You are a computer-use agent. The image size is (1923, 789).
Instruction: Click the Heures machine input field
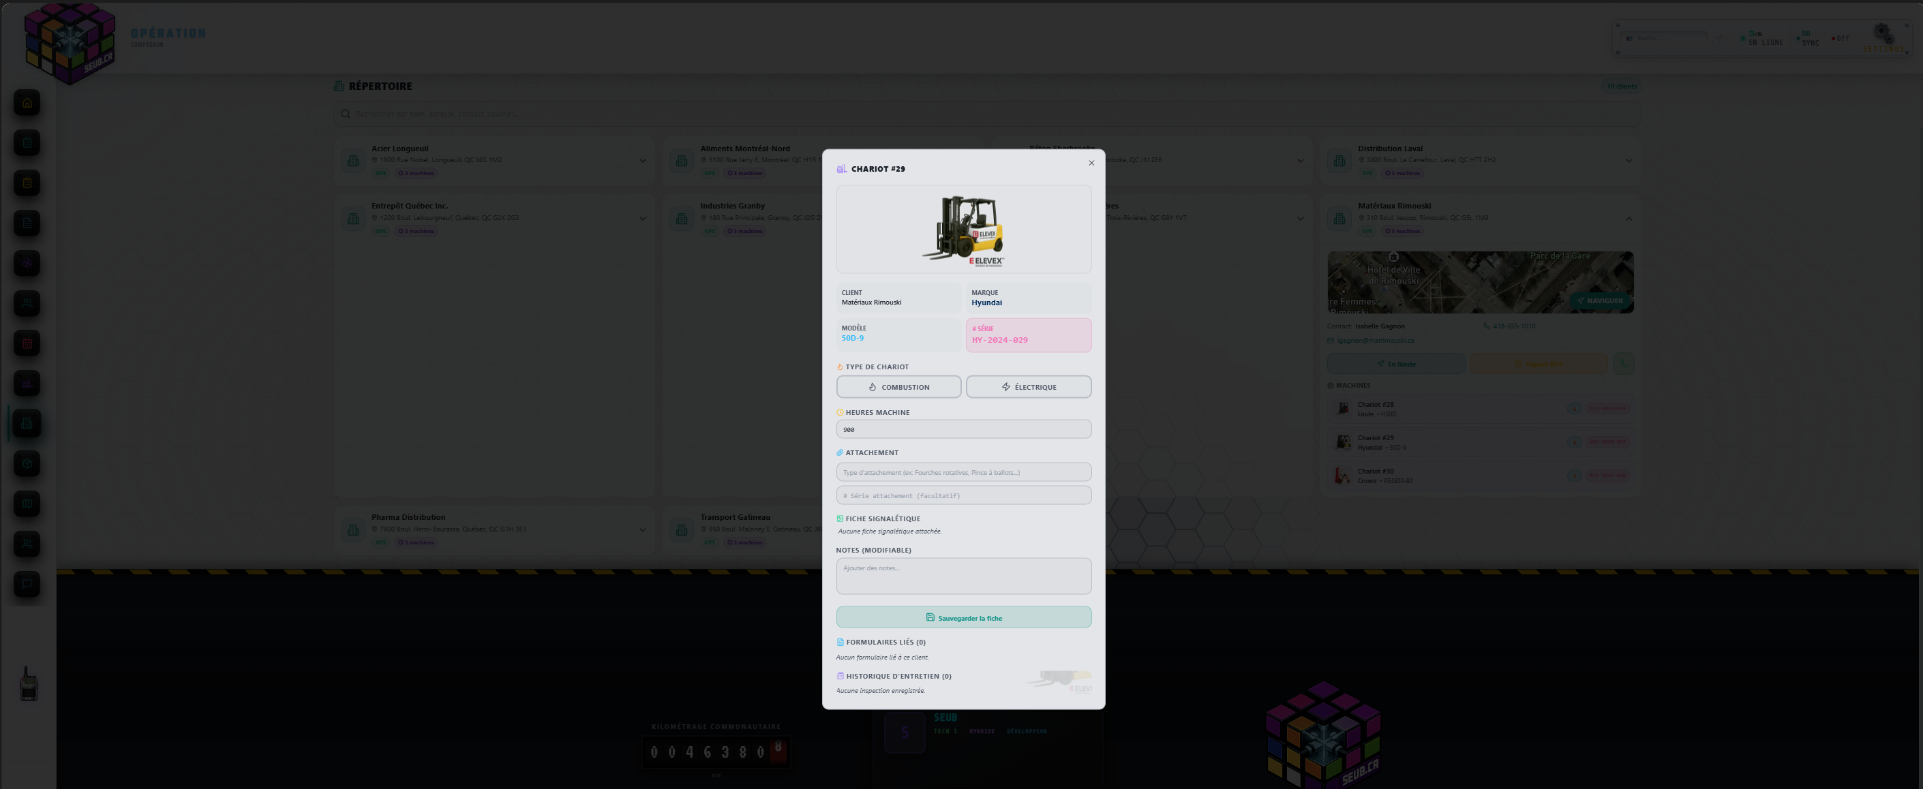[x=964, y=429]
